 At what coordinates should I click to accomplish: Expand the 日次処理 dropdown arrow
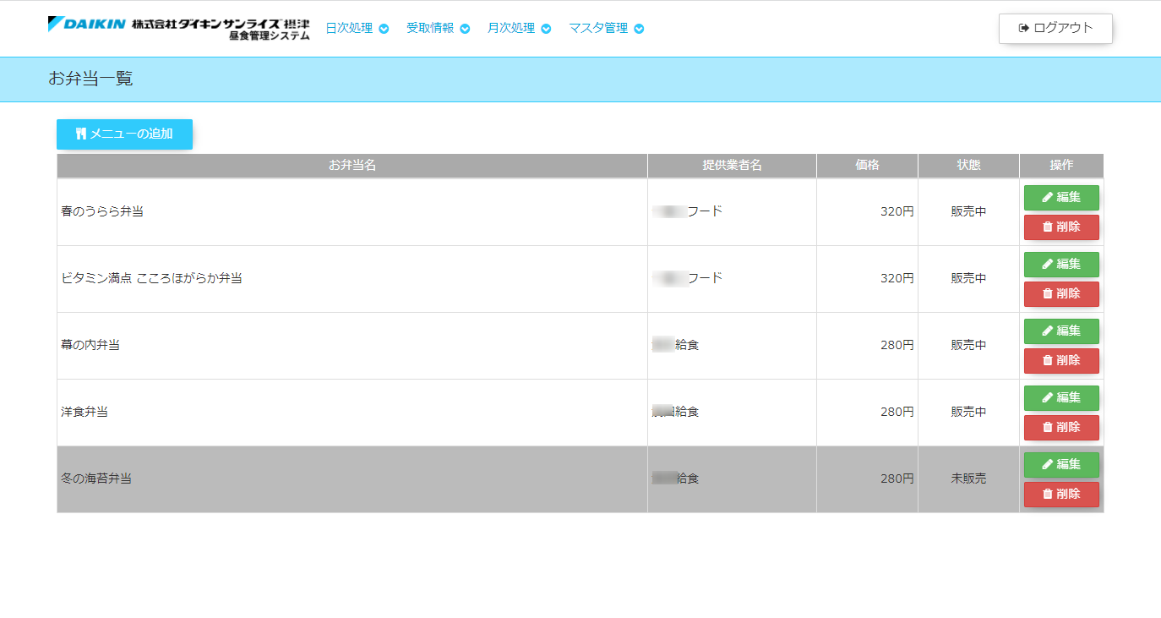384,29
